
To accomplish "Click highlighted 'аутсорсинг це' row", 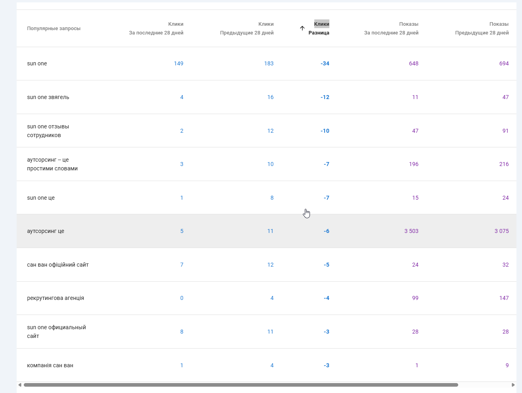I will [x=46, y=231].
